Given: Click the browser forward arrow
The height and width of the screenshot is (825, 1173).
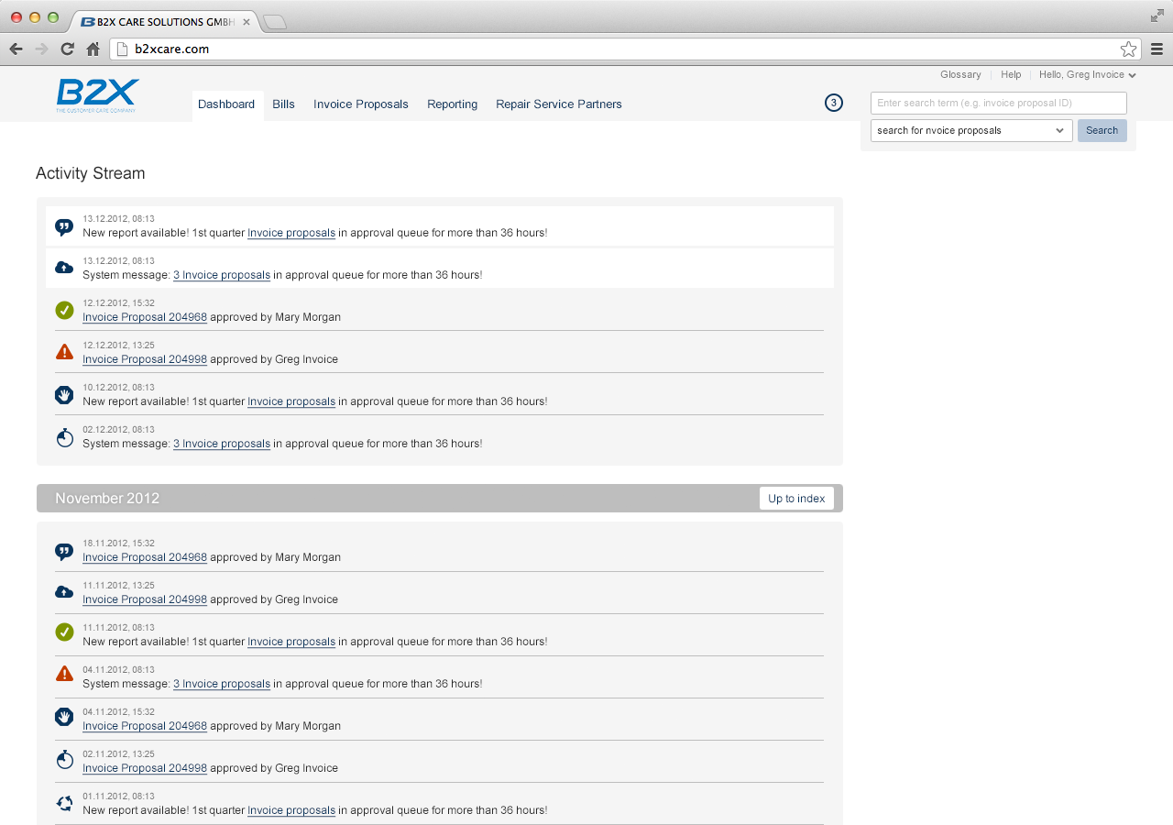Looking at the screenshot, I should coord(41,49).
